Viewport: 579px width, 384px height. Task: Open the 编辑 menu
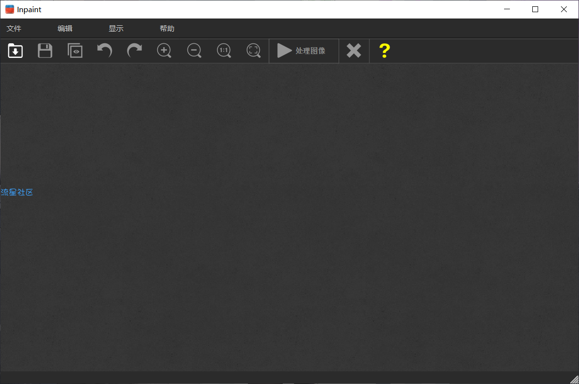65,28
